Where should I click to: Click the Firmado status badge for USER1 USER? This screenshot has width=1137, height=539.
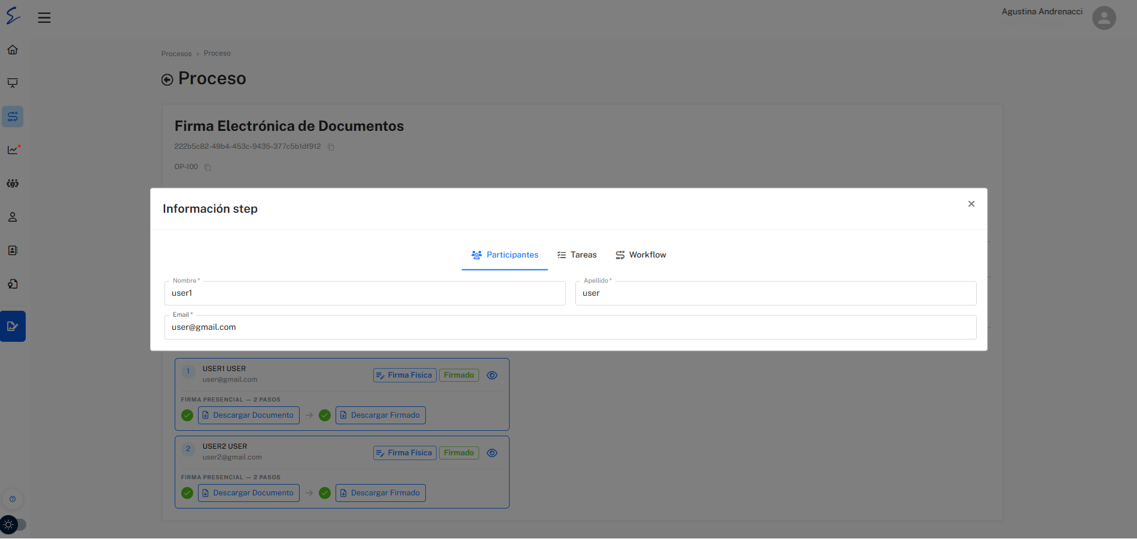(459, 375)
